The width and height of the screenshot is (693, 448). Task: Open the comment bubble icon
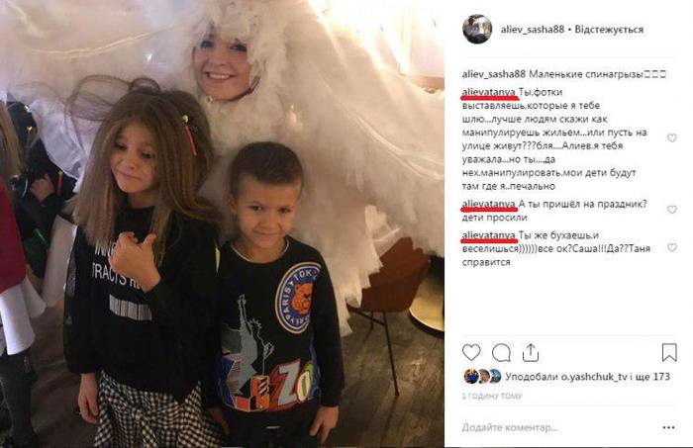[501, 353]
